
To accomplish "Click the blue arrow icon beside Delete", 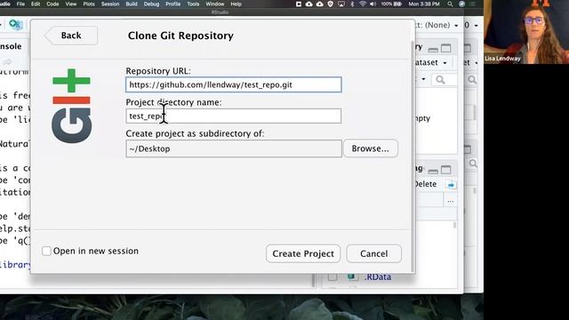I will pyautogui.click(x=451, y=185).
